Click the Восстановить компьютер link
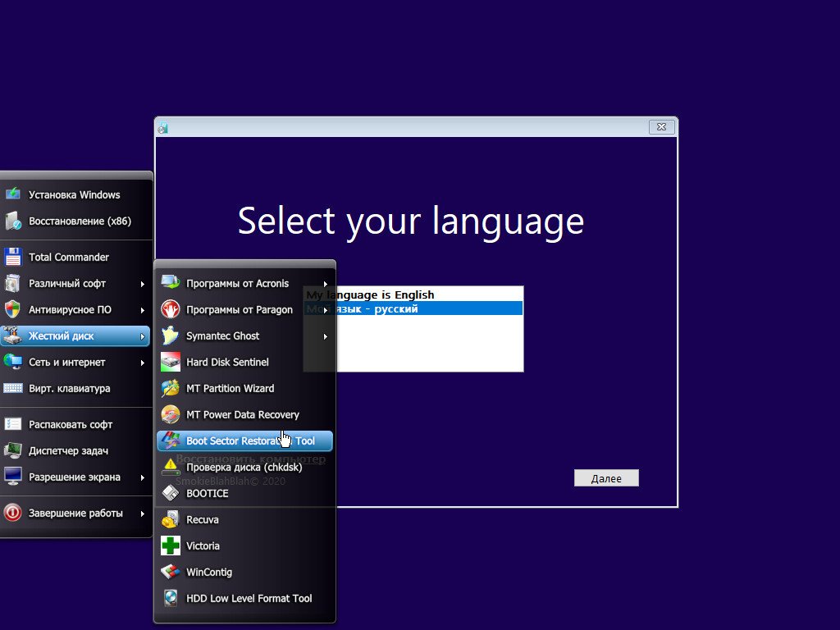The width and height of the screenshot is (840, 630). click(x=251, y=459)
